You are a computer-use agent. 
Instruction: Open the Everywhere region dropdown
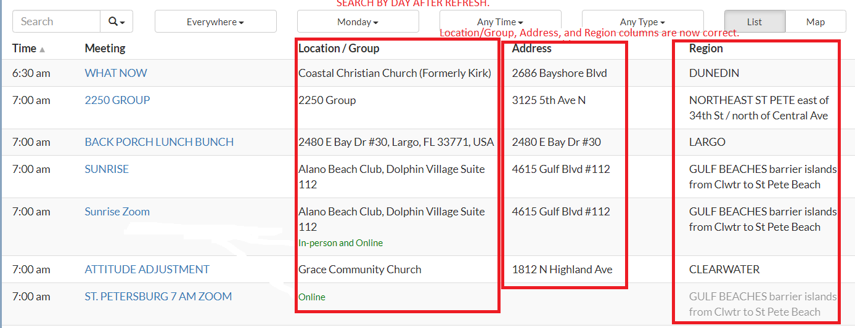[215, 22]
